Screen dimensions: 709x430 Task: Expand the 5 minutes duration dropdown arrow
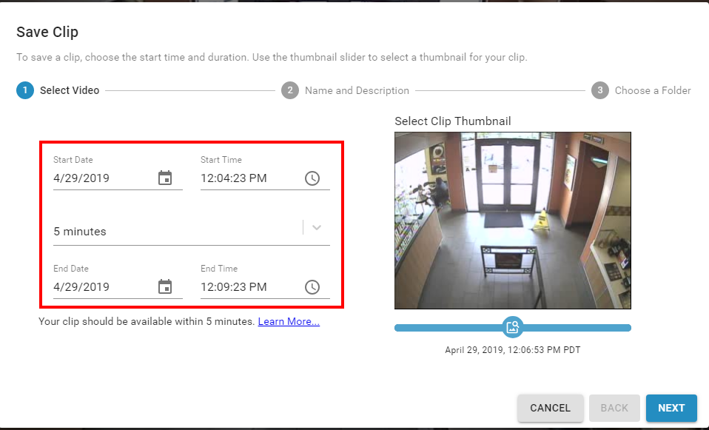317,227
